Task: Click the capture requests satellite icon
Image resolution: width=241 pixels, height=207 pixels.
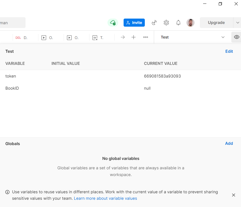Action: [154, 23]
